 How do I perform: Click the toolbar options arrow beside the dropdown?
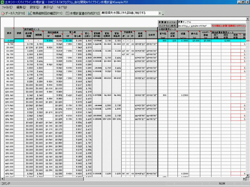tap(163, 14)
